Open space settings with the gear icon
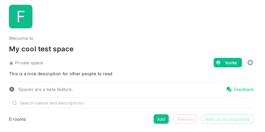265x132 pixels. [x=250, y=63]
